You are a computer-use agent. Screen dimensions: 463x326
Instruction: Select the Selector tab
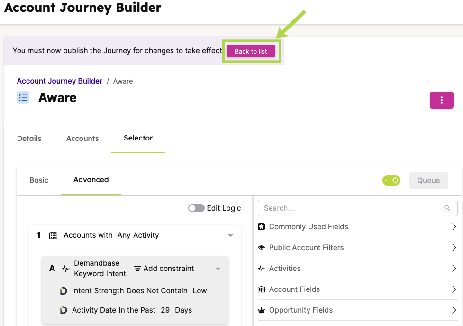click(138, 138)
